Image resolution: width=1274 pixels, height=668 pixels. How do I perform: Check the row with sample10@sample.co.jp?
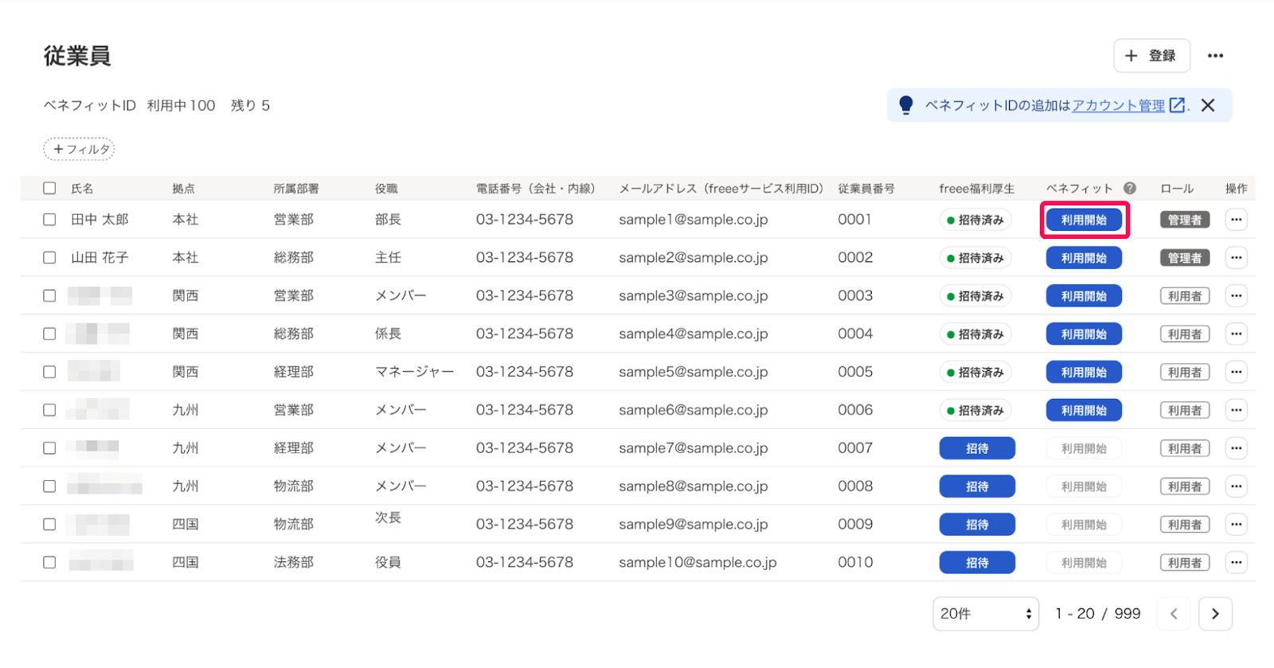point(49,563)
